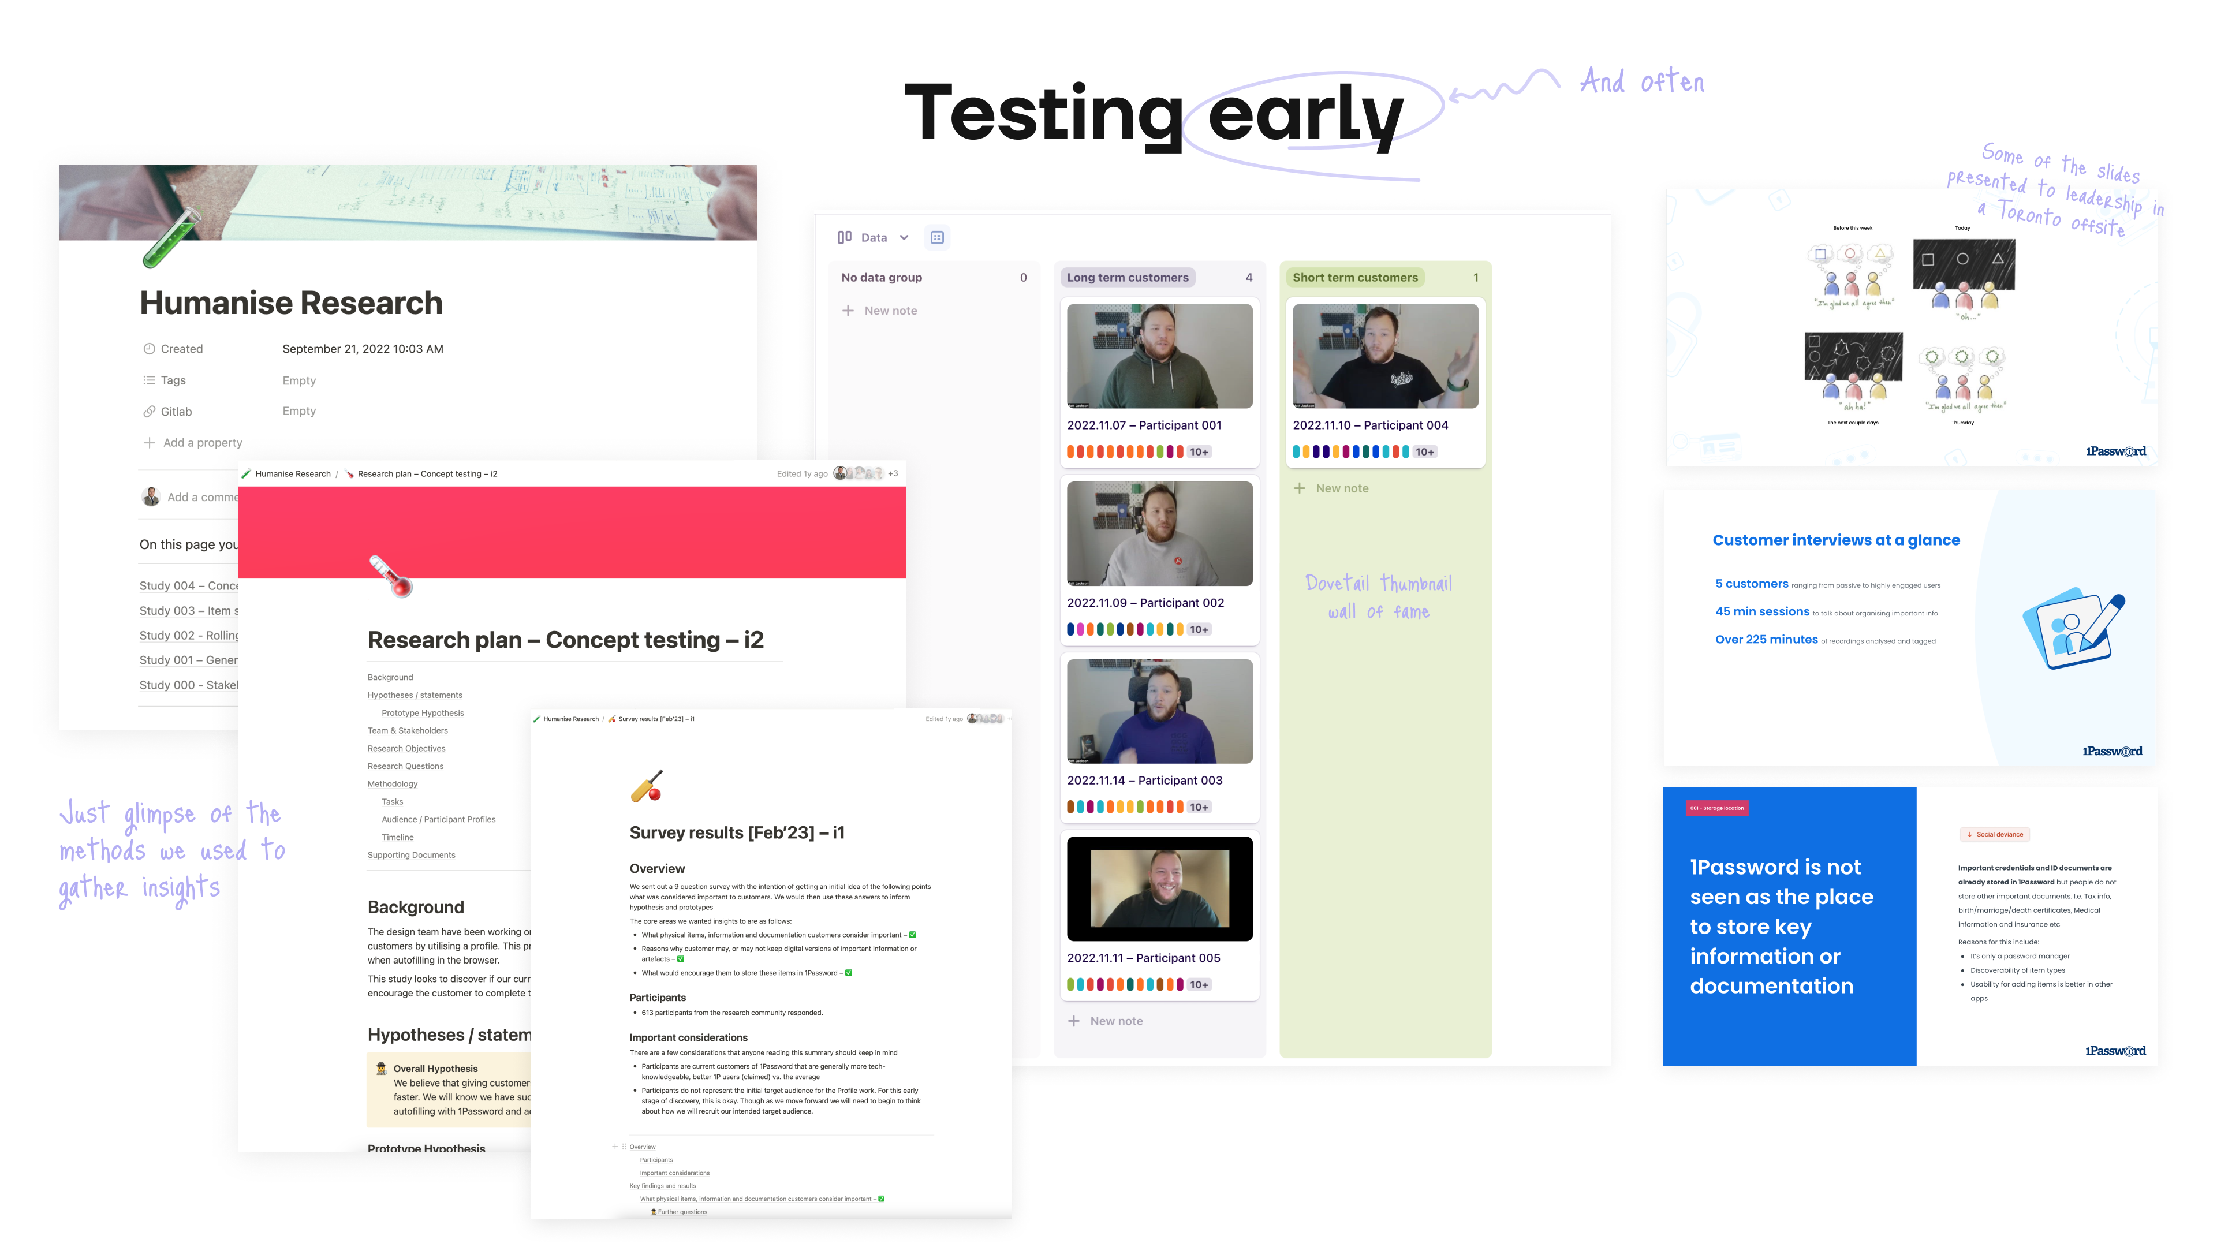Select the Long term customers column label
Screen dimensions: 2217x1247
[1128, 277]
